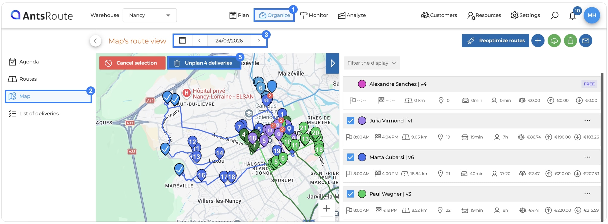Screen dimensions: 608x224
Task: Uncheck Julia Virmond route checkbox
Action: [350, 120]
